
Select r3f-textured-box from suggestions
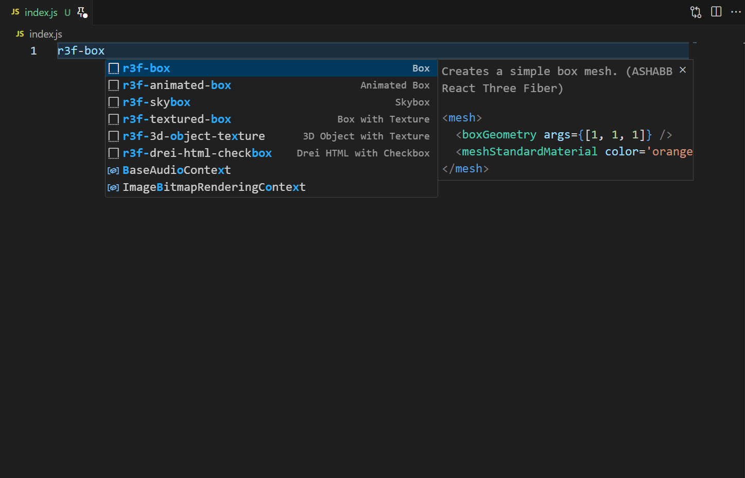pyautogui.click(x=271, y=119)
